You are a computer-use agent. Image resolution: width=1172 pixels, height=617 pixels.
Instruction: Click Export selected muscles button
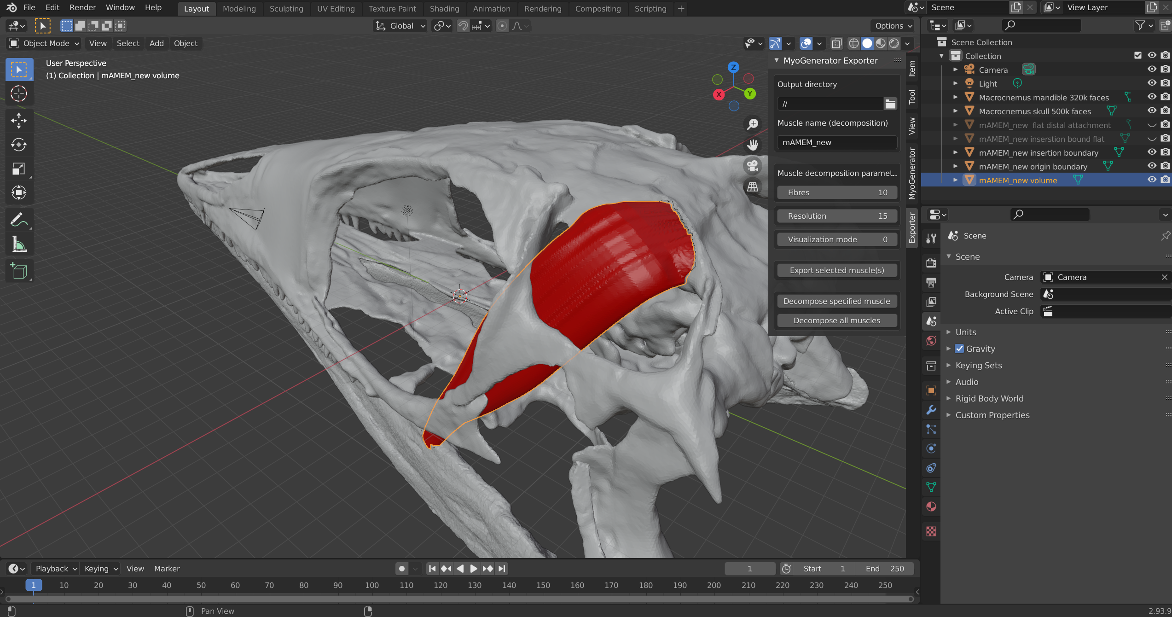tap(836, 270)
